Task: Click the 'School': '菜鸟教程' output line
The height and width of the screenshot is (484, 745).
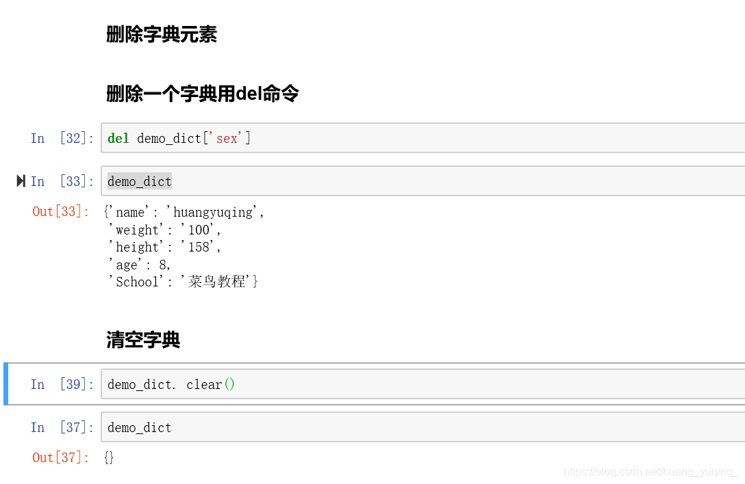Action: point(183,282)
